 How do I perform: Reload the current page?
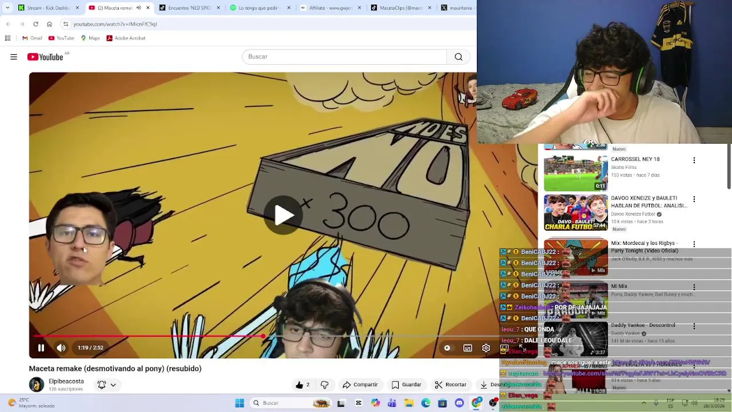pyautogui.click(x=35, y=24)
